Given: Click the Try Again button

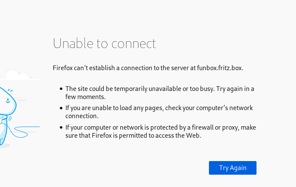Looking at the screenshot, I should tap(232, 168).
